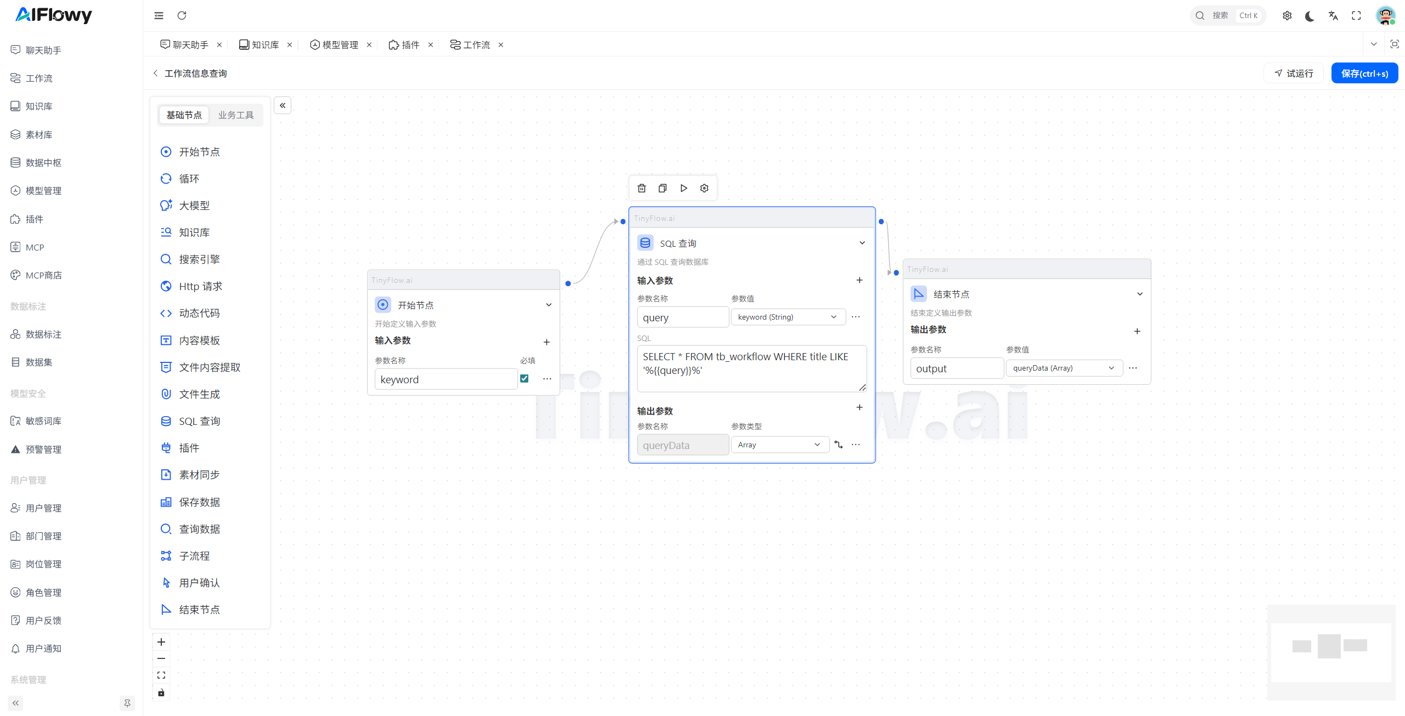Click the 动态代码 node option
This screenshot has height=716, width=1405.
point(199,313)
